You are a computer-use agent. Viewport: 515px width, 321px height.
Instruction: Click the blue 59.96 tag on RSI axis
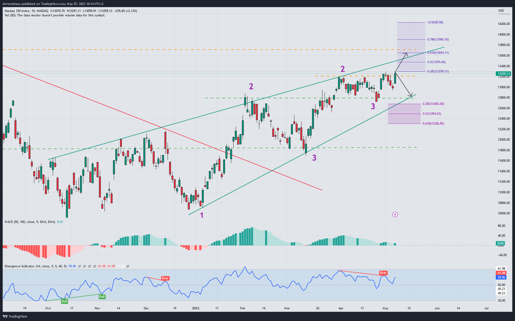[501, 277]
